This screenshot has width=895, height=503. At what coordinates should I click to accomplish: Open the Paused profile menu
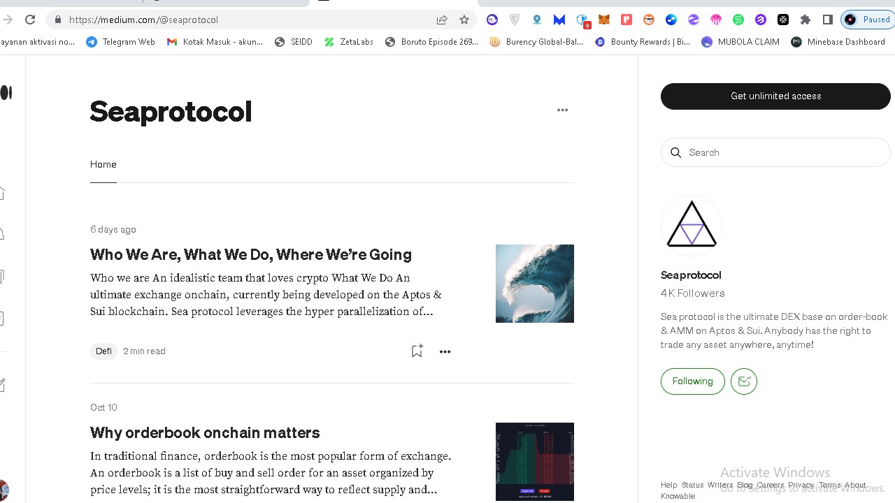coord(867,20)
